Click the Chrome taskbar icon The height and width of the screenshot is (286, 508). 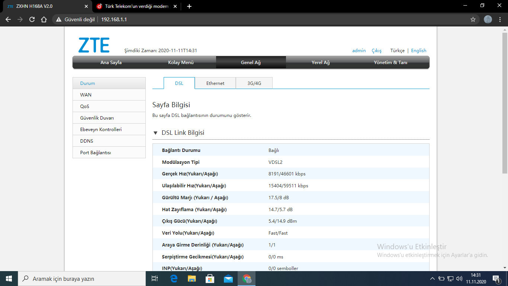(x=247, y=279)
